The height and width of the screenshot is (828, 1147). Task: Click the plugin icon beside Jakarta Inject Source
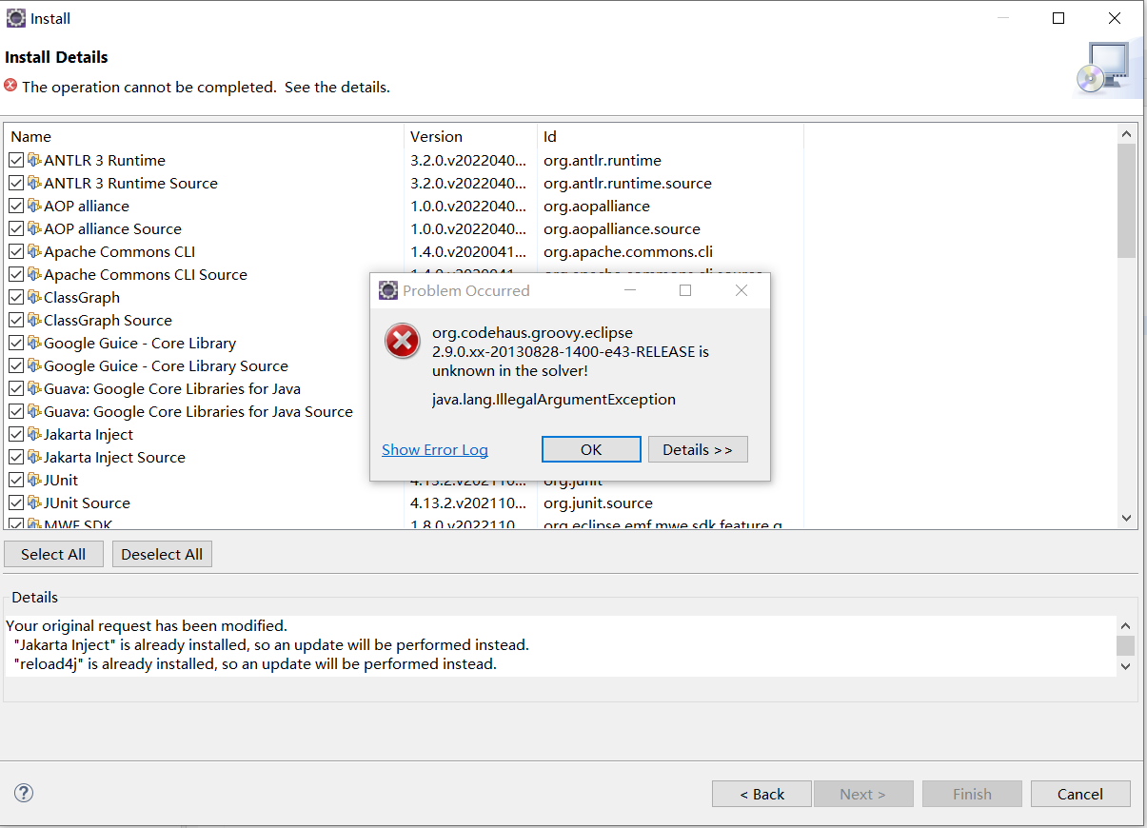click(34, 457)
